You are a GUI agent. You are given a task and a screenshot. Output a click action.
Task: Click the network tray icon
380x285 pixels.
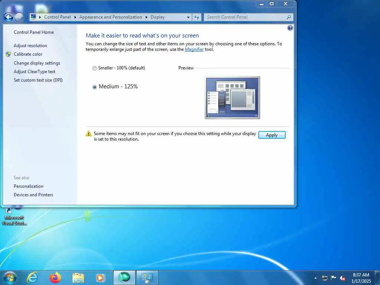(324, 278)
